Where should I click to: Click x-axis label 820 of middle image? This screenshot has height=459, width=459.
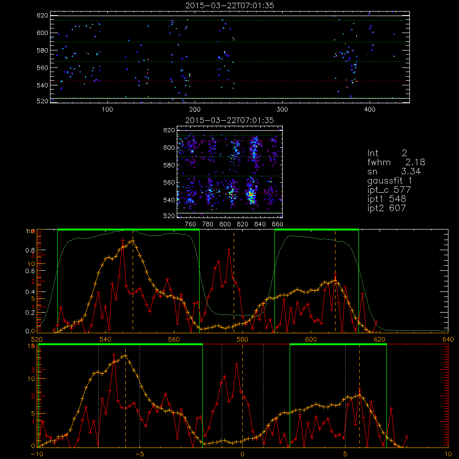coord(243,224)
